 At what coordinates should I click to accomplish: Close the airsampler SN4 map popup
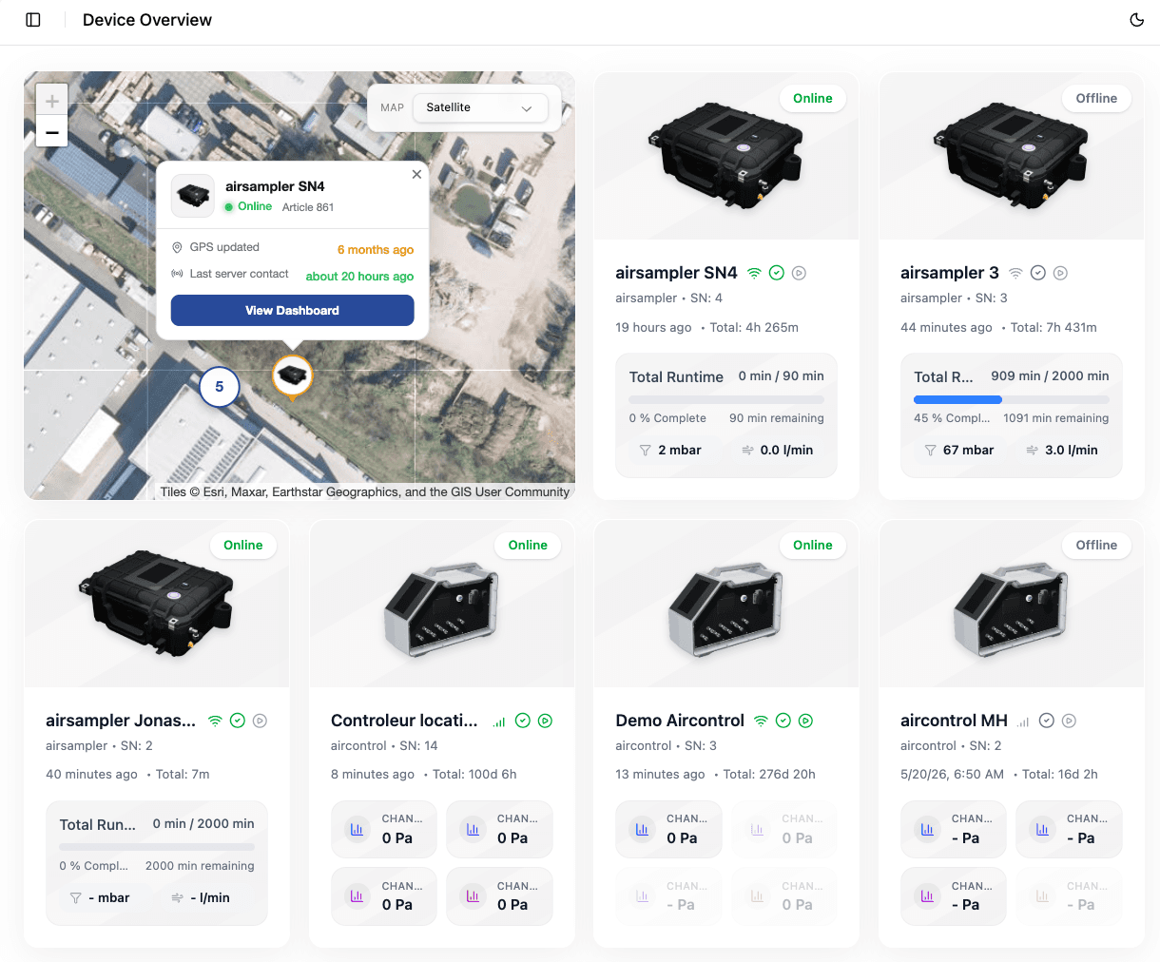click(x=416, y=174)
